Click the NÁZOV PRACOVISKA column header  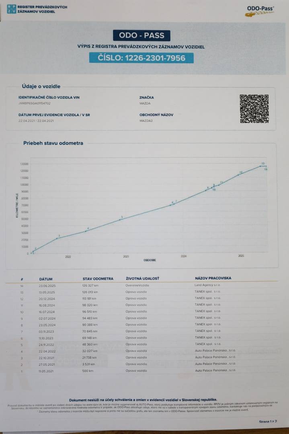[x=213, y=278]
